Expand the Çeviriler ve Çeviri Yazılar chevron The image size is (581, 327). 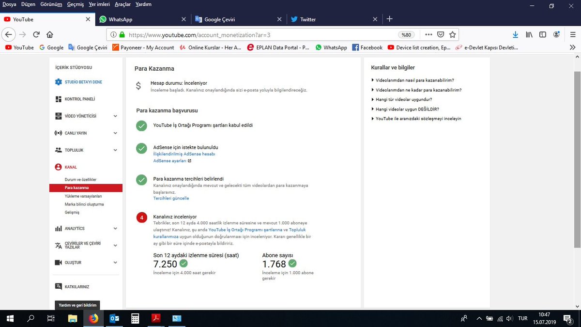click(115, 245)
